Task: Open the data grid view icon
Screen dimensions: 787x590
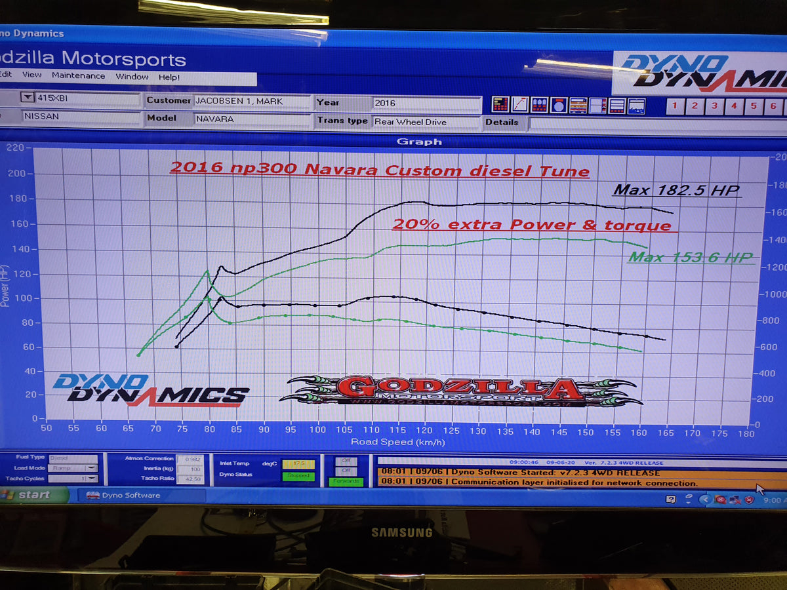Action: point(500,104)
